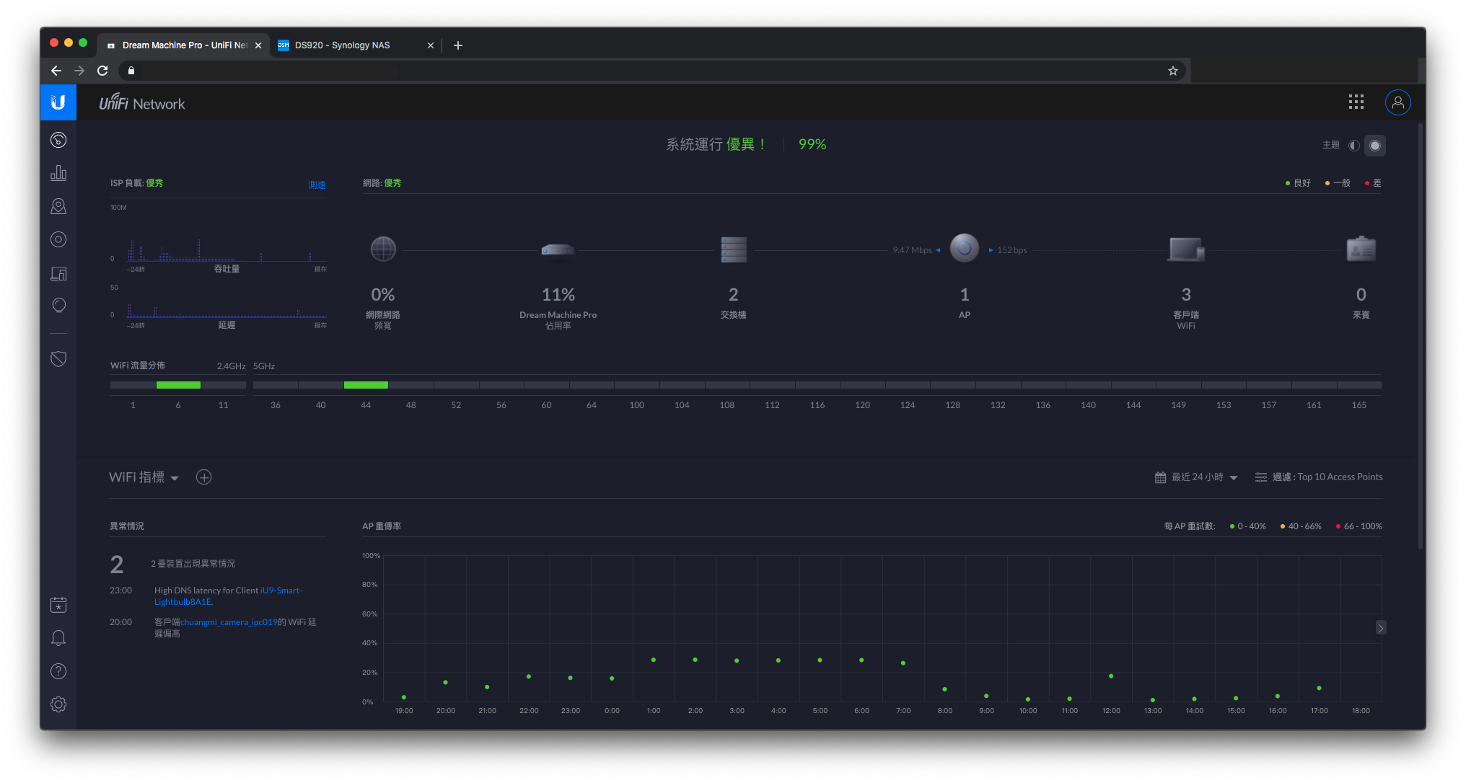
Task: Select the half-dark theme option
Action: pos(1354,146)
